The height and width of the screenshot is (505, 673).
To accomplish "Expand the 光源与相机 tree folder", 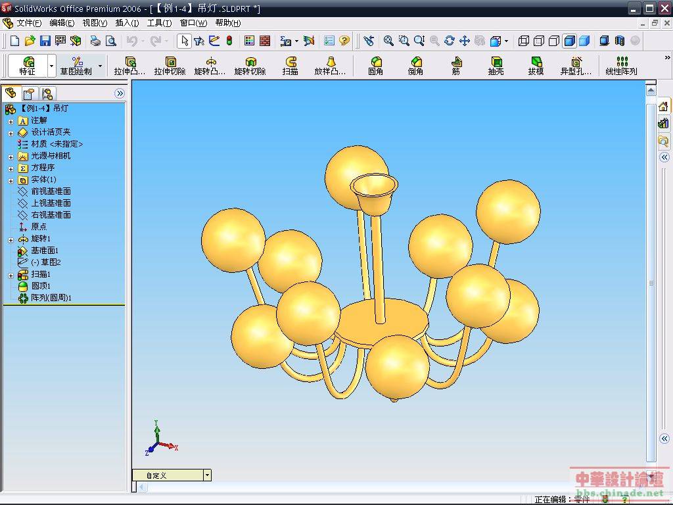I will tap(11, 156).
